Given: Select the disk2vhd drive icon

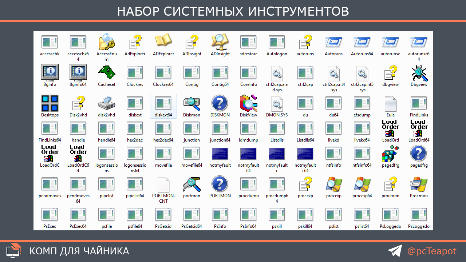Looking at the screenshot, I should point(107,103).
